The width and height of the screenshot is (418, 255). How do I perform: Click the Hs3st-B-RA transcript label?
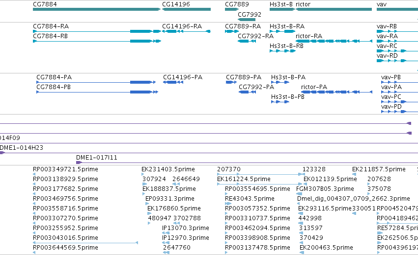click(x=287, y=26)
